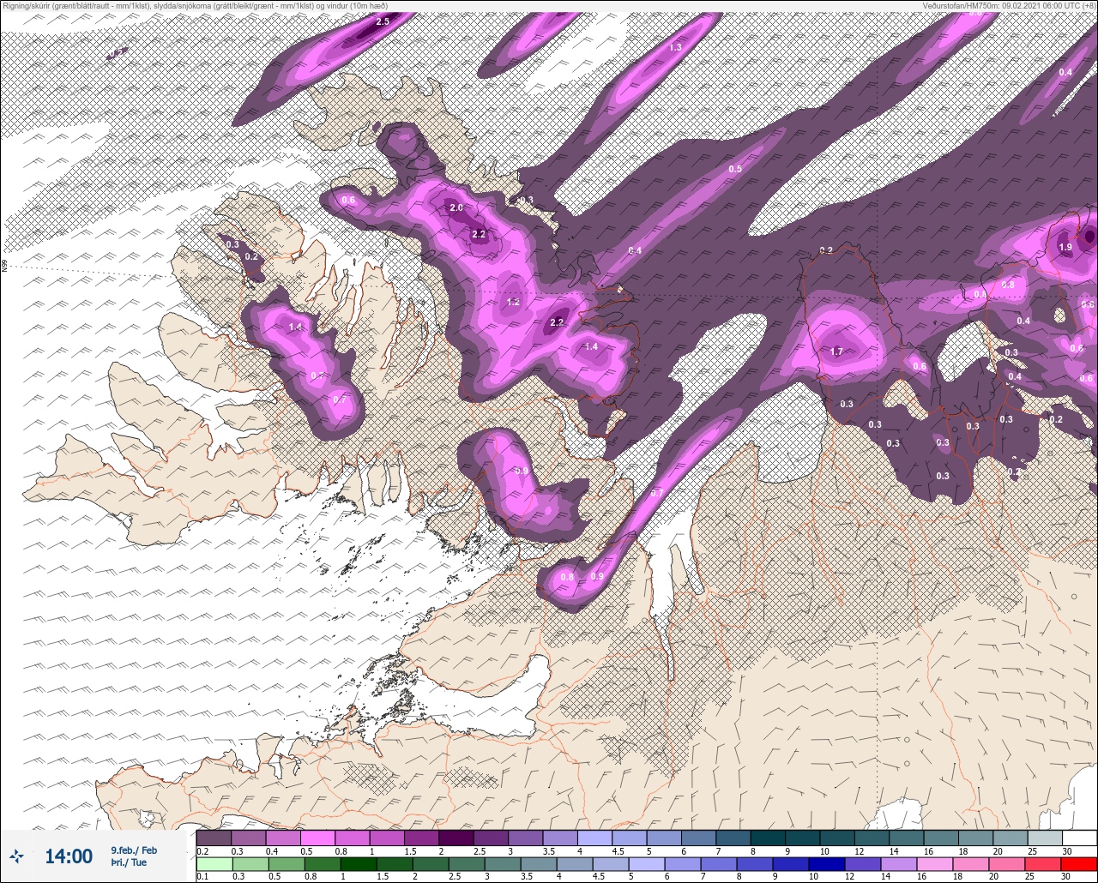The image size is (1098, 883).
Task: Select upper legend swatch starting at 8
Action: point(768,838)
